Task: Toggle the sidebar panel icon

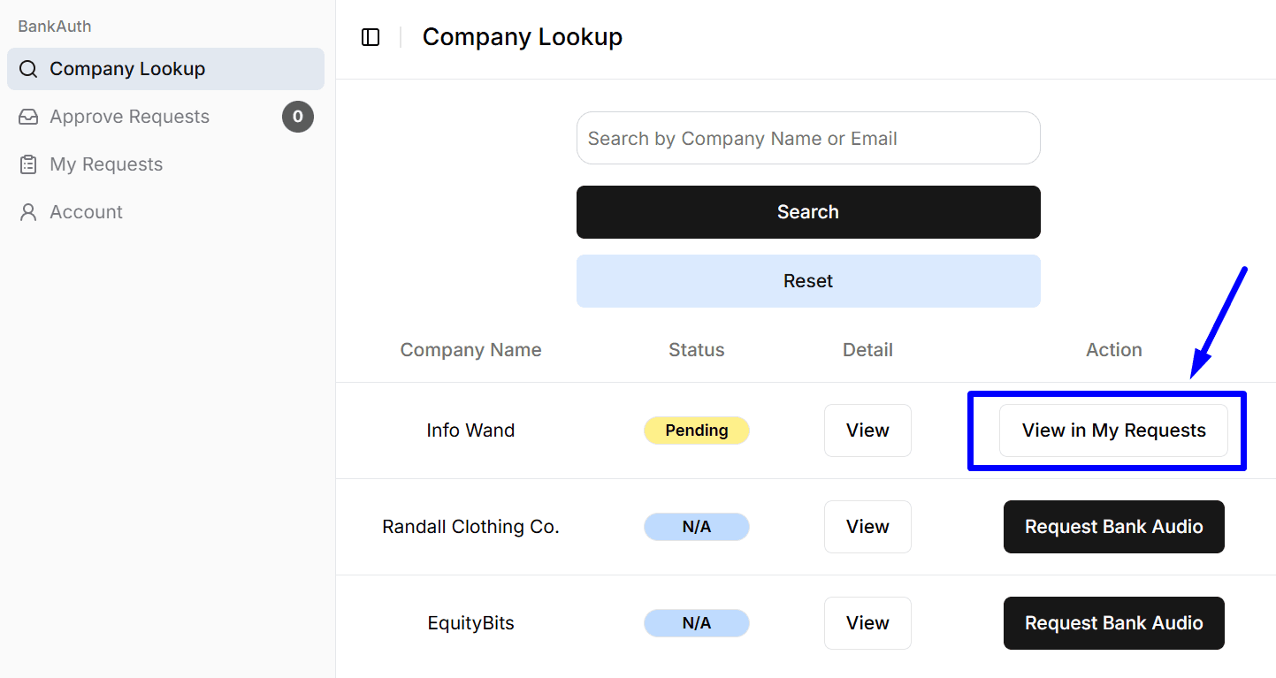Action: (x=371, y=37)
